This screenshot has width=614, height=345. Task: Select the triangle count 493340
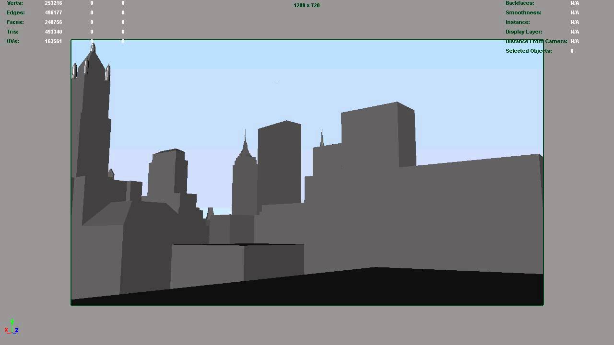(x=53, y=32)
